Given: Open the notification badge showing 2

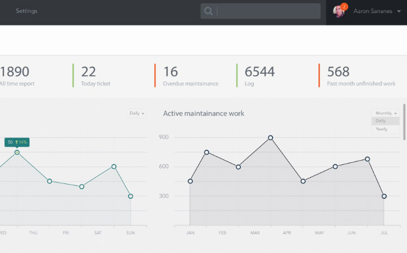Looking at the screenshot, I should point(344,6).
